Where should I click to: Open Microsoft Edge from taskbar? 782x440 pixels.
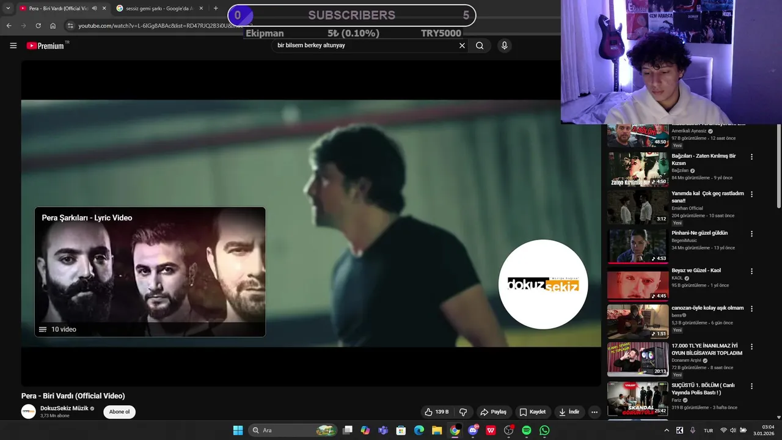419,430
